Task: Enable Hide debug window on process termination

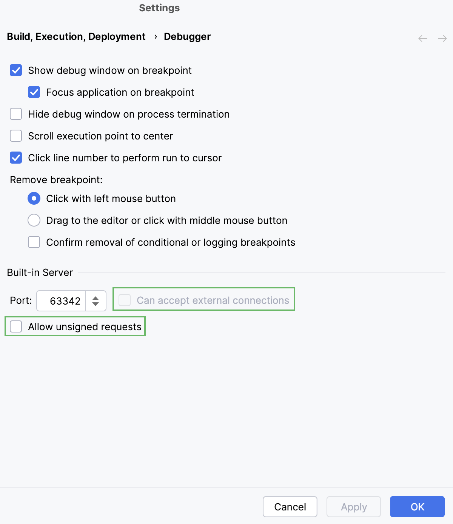Action: coord(15,114)
